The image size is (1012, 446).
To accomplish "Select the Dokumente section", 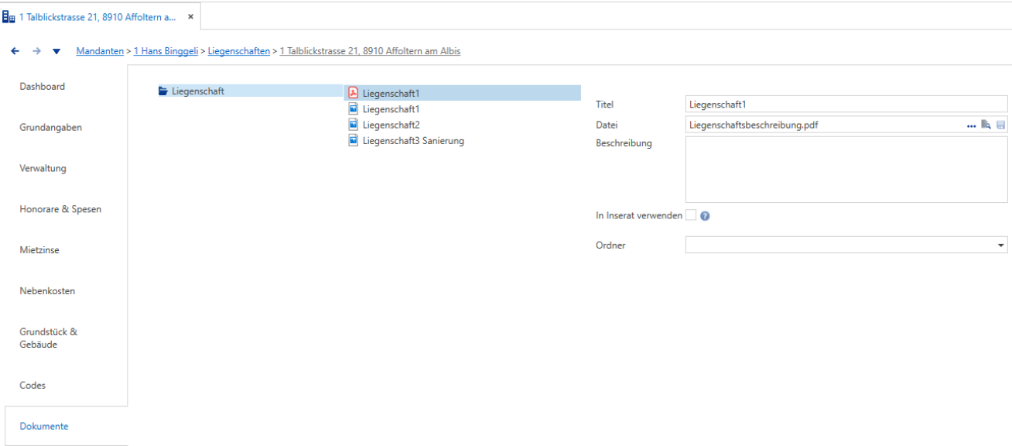I will 66,426.
